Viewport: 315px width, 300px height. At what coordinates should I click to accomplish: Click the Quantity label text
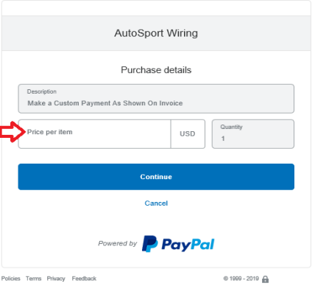(231, 127)
